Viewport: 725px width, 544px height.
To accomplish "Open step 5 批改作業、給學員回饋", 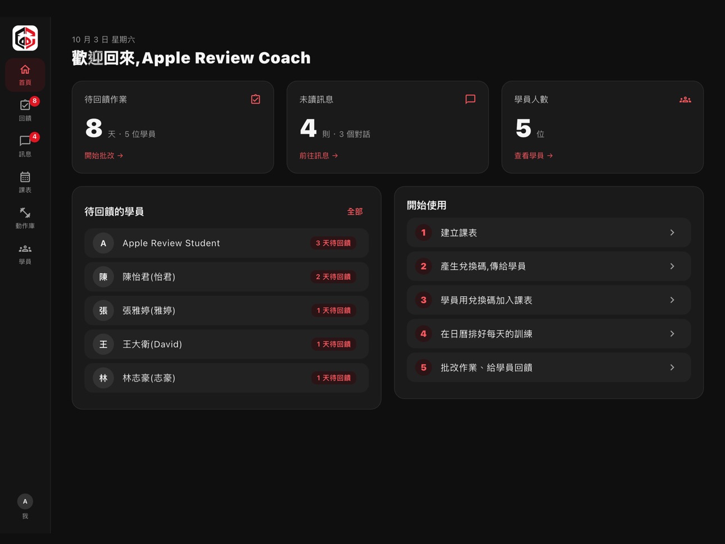I will 549,368.
